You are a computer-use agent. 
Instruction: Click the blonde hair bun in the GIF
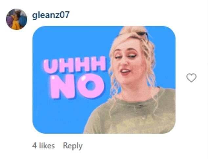[133, 30]
